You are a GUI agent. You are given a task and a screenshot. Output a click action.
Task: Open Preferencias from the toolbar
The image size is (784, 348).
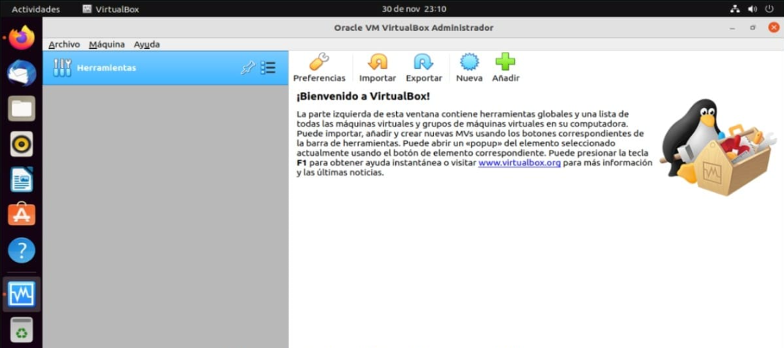click(319, 68)
